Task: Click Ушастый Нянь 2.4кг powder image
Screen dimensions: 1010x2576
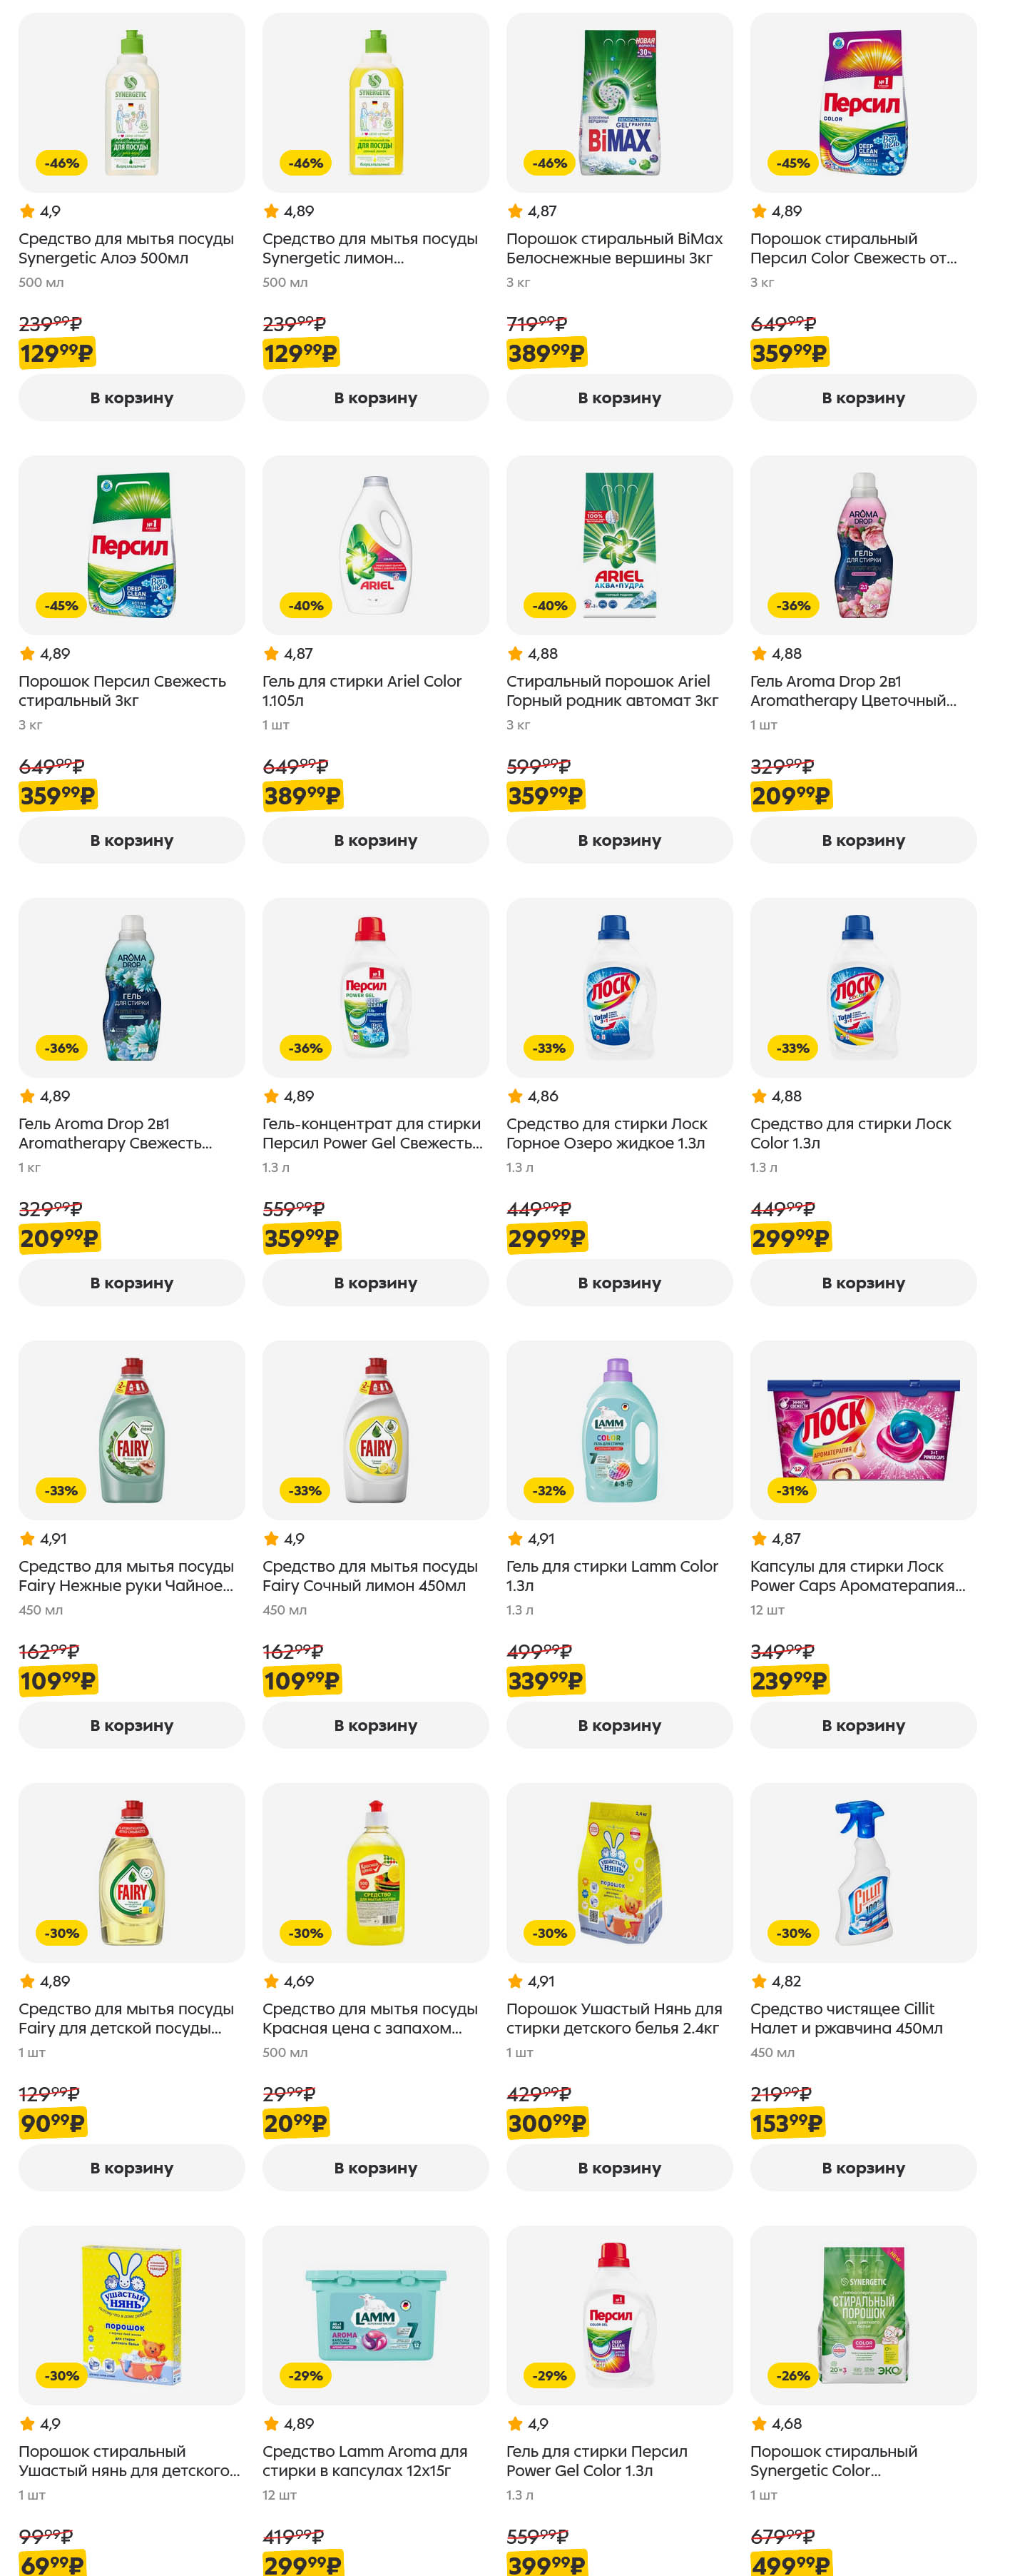Action: click(618, 1872)
